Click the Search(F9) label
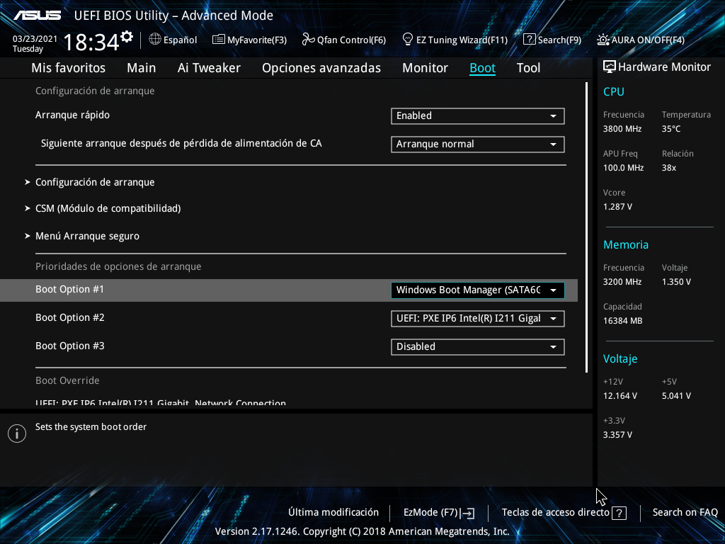 [559, 40]
